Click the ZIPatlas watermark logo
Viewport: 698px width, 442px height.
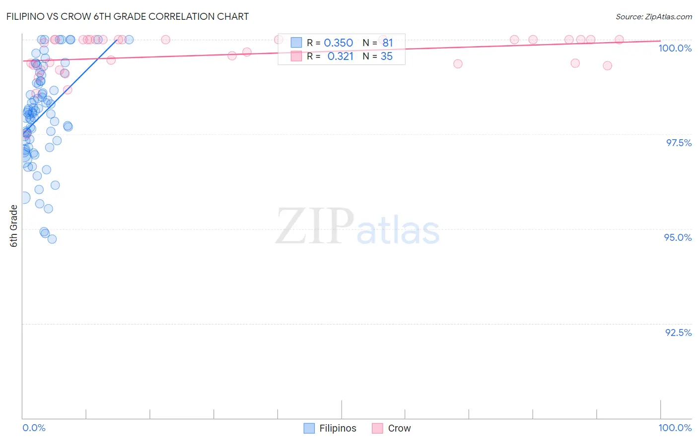click(357, 227)
